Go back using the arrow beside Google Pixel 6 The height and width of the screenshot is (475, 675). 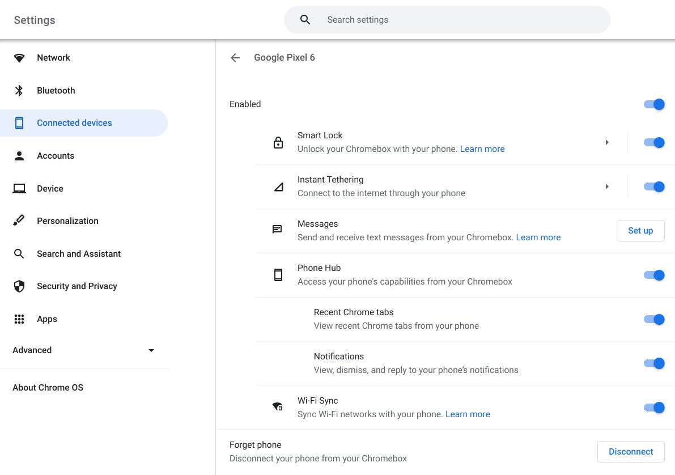click(235, 58)
